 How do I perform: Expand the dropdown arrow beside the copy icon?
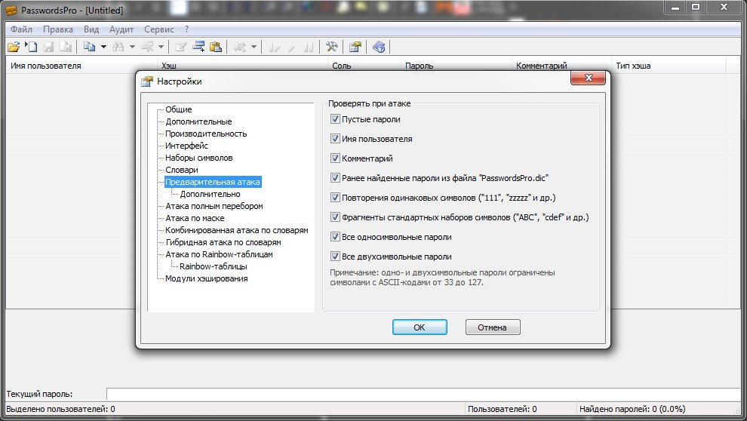tap(103, 47)
